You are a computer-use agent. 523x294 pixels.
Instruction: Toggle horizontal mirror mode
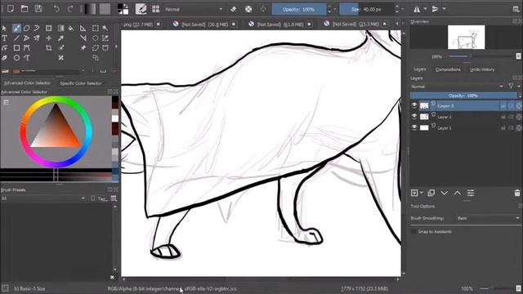(417, 9)
